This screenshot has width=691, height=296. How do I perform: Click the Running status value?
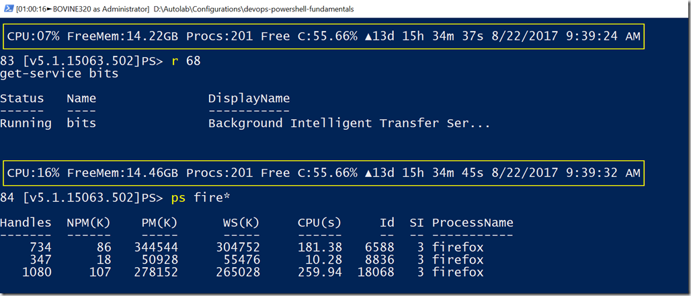tap(26, 123)
